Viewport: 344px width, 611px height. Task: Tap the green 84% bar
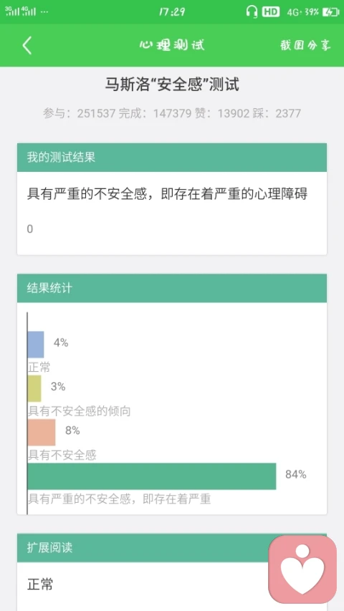(152, 476)
